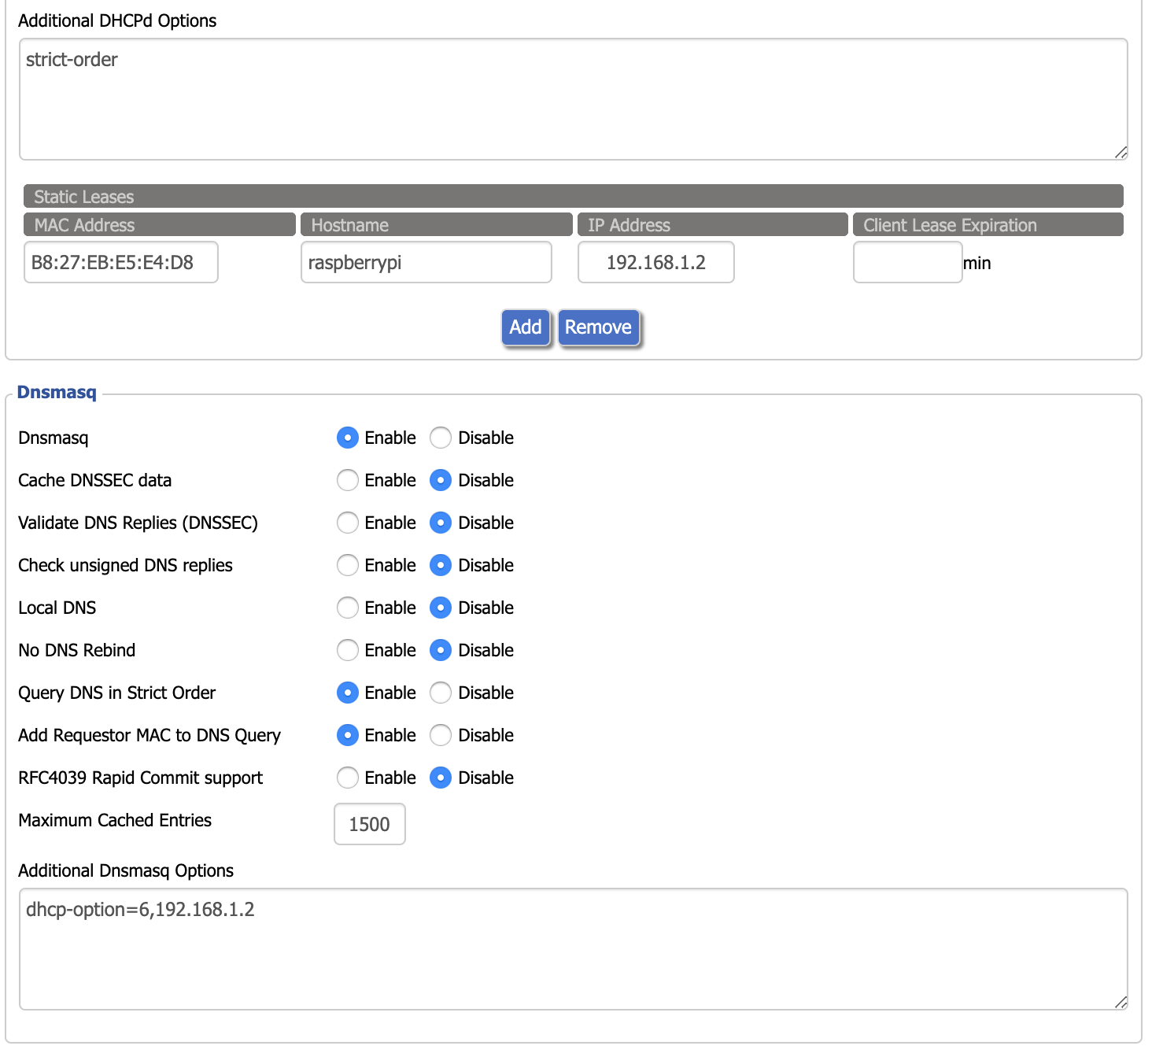Click the Hostname column header
This screenshot has height=1053, width=1163.
(x=437, y=224)
